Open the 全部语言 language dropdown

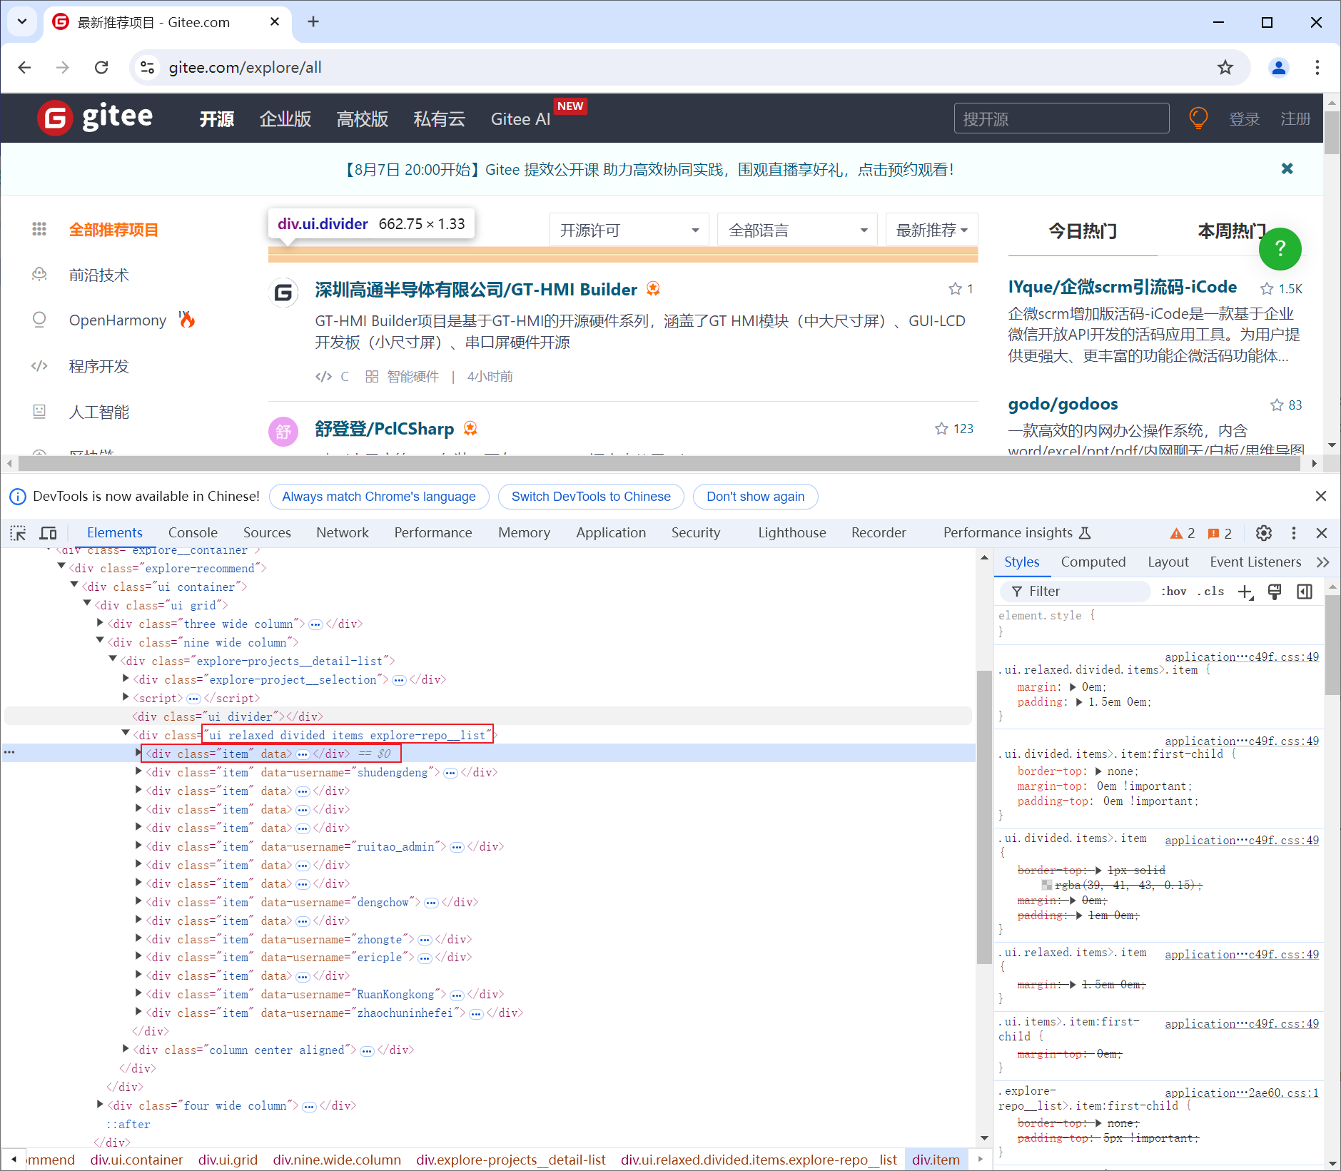pyautogui.click(x=797, y=230)
